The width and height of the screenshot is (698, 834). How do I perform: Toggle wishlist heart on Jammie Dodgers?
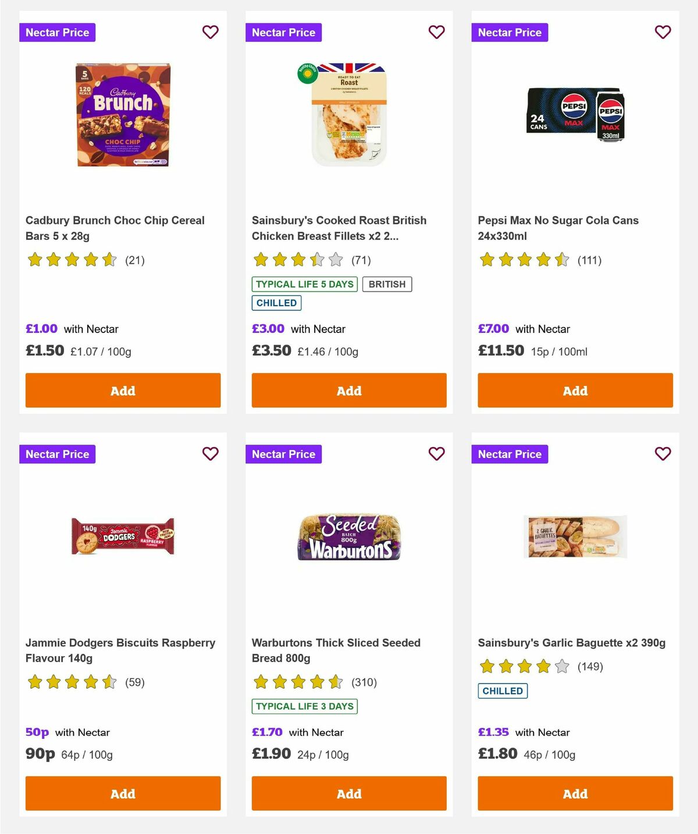pyautogui.click(x=210, y=453)
